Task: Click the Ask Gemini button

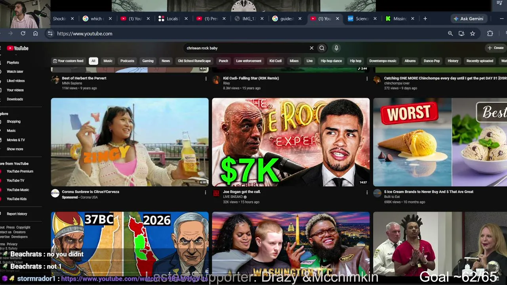Action: [x=468, y=19]
